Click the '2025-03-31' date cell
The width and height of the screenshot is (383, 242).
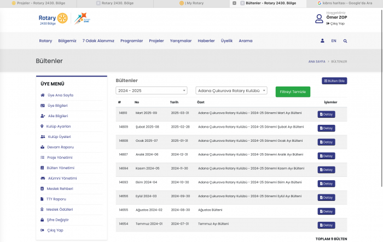pos(180,113)
